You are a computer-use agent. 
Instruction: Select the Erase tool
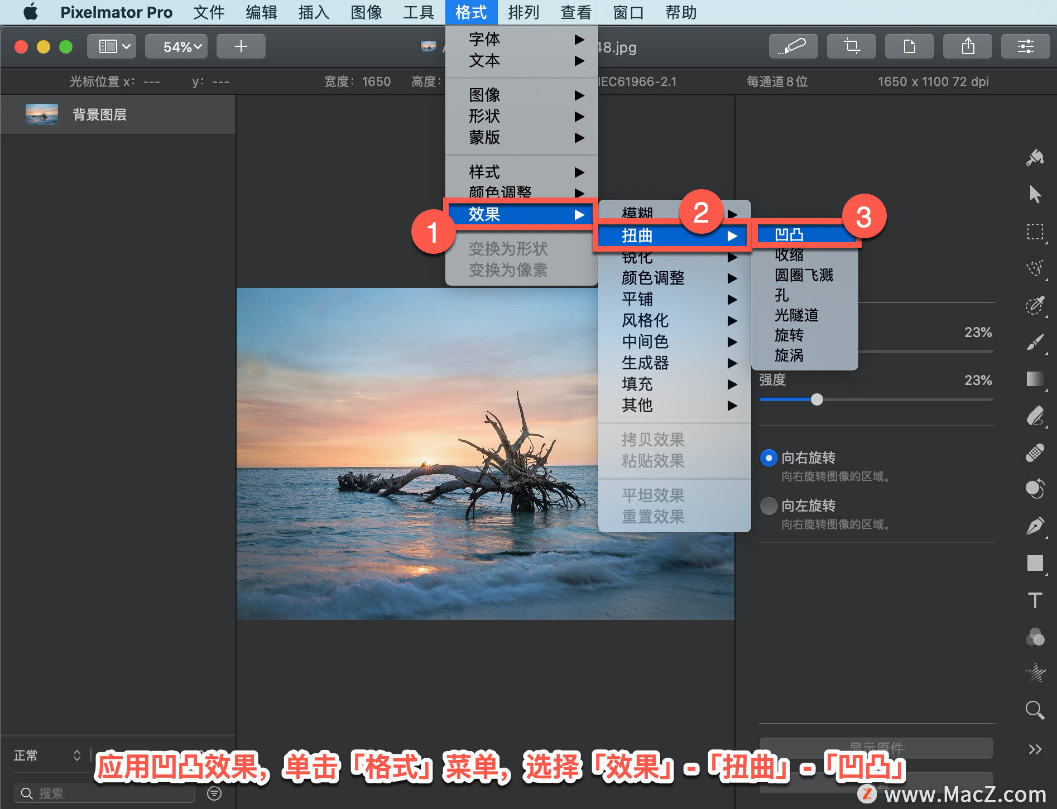1035,416
